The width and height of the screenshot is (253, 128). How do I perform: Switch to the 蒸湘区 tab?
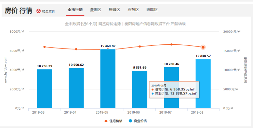click(96, 10)
